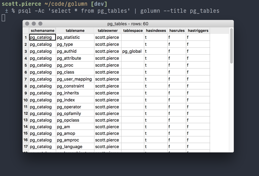Click the schemaname column header

tap(42, 30)
